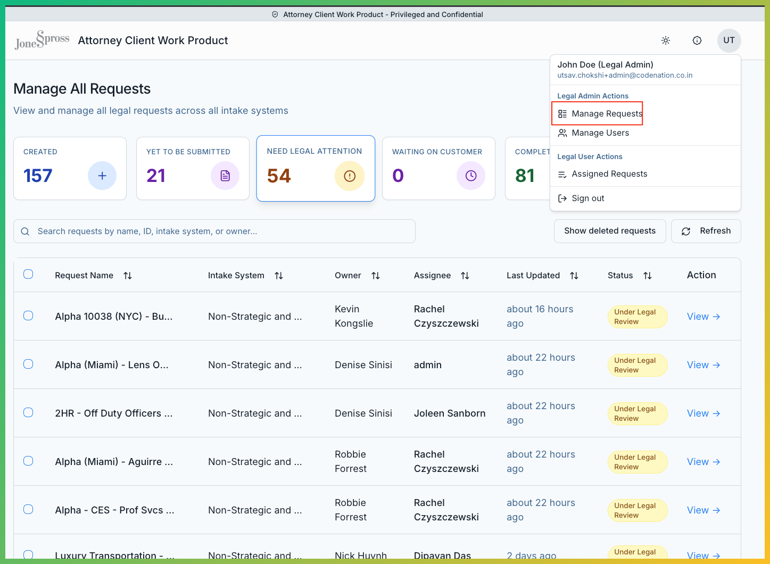Click the clock icon on Waiting On Customer
The height and width of the screenshot is (564, 770).
point(471,176)
